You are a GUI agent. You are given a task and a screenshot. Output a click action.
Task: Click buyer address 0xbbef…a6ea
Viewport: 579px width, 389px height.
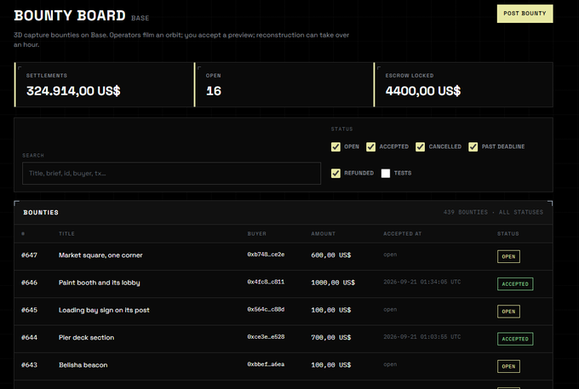pyautogui.click(x=266, y=364)
